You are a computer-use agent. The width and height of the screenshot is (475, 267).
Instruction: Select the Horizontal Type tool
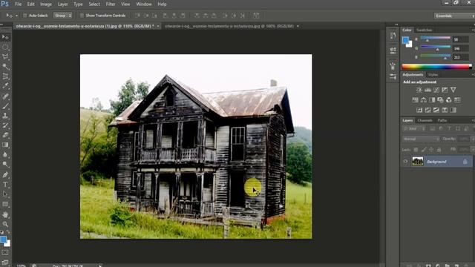(5, 185)
